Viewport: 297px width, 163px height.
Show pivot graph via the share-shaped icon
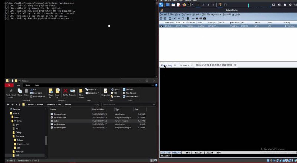(175, 19)
